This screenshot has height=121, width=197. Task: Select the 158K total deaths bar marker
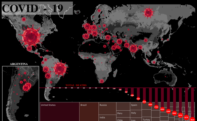tap(138, 99)
